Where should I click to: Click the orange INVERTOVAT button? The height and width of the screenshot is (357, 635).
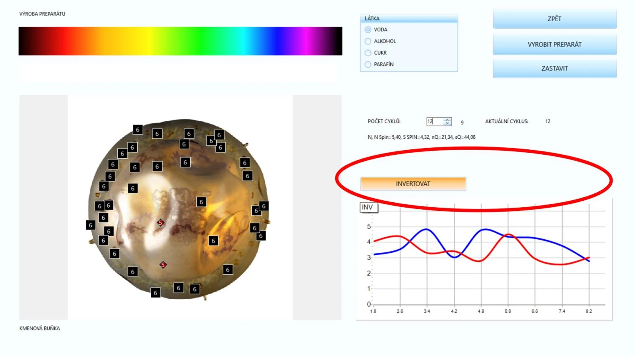pos(413,184)
